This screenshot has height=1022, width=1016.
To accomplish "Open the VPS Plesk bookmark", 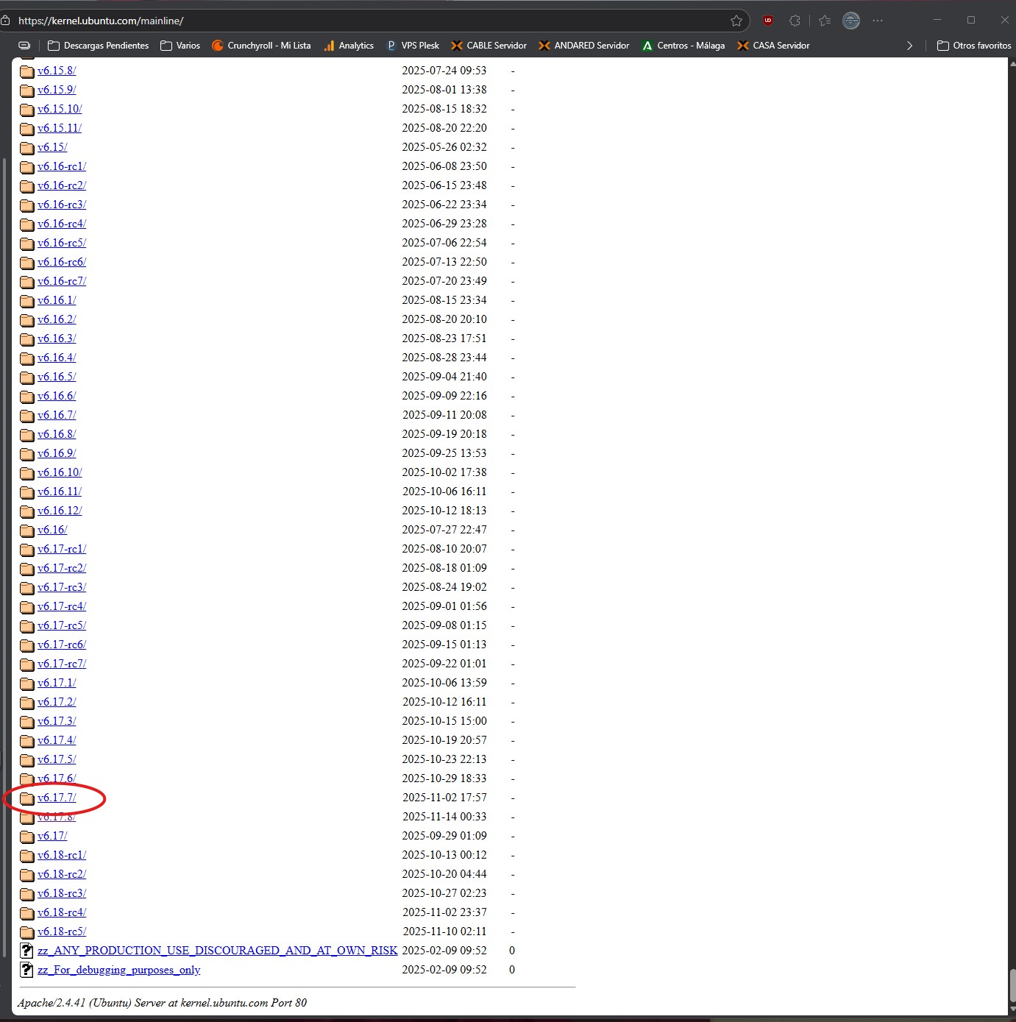I will (x=413, y=46).
